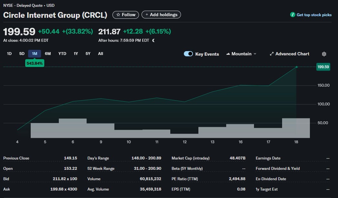
Task: Select the 5D chart range tab
Action: pos(22,54)
